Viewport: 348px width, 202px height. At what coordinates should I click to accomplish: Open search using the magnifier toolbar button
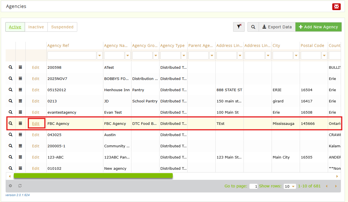tap(253, 27)
